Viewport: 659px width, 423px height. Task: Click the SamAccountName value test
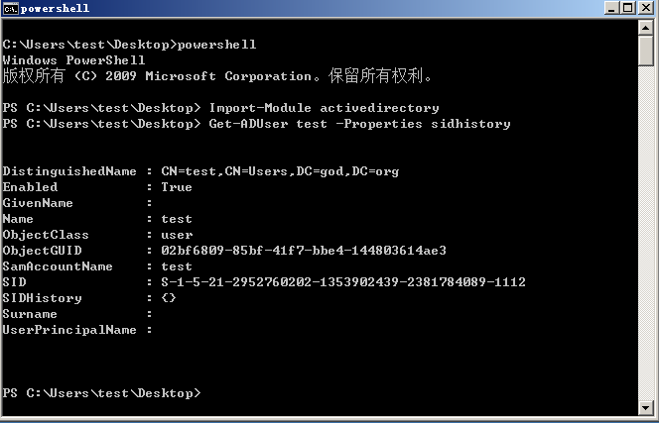tap(177, 266)
